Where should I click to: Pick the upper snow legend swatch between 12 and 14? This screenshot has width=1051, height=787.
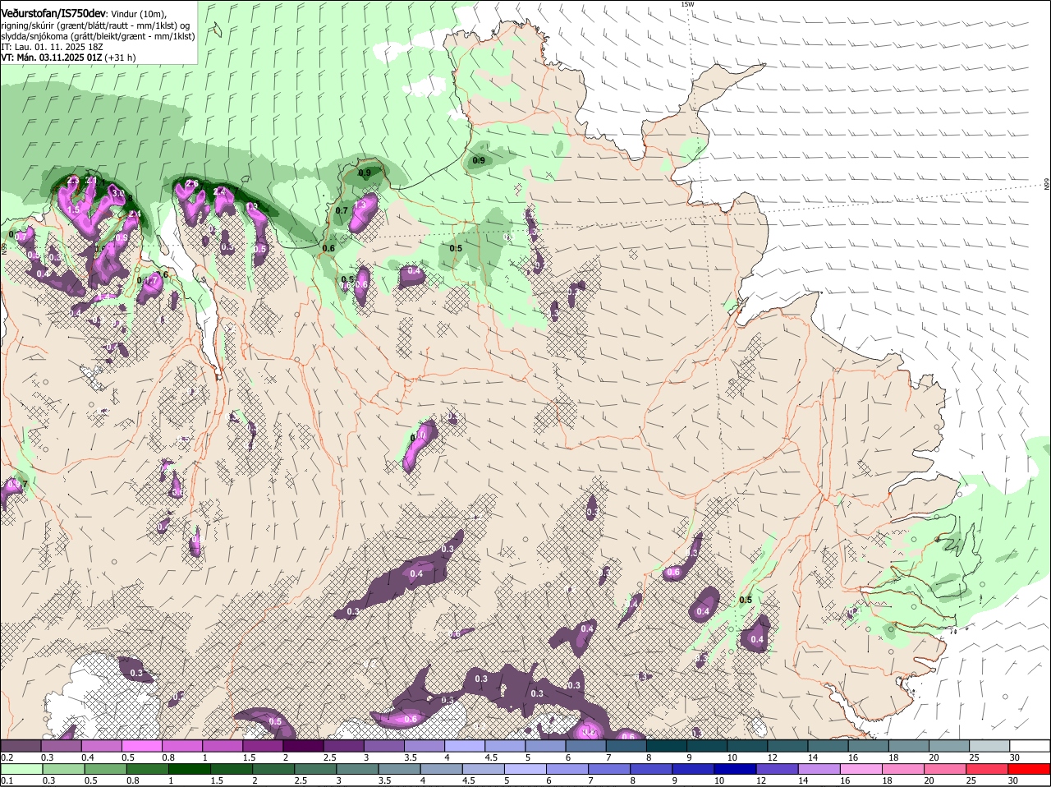(788, 745)
